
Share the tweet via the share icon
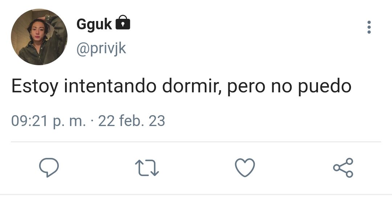click(x=343, y=168)
